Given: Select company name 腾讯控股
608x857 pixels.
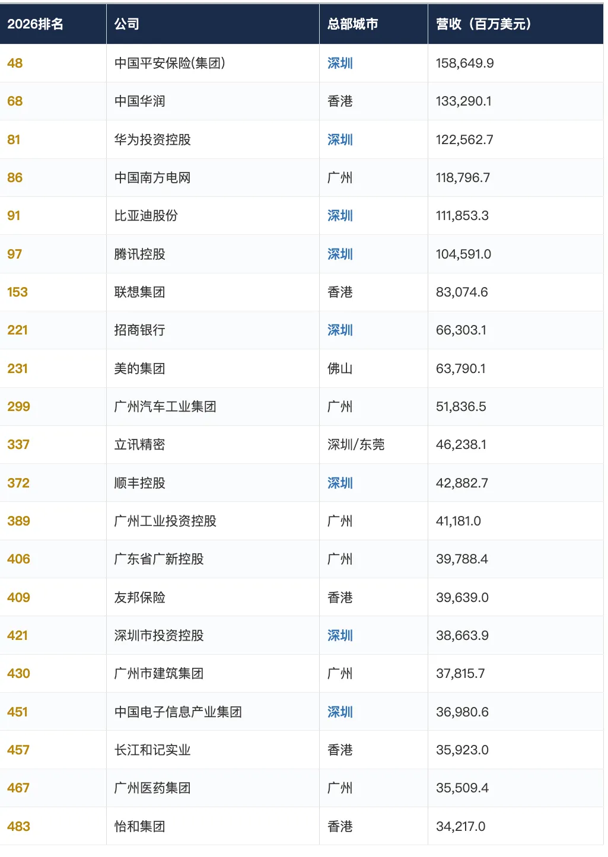Looking at the screenshot, I should point(140,254).
